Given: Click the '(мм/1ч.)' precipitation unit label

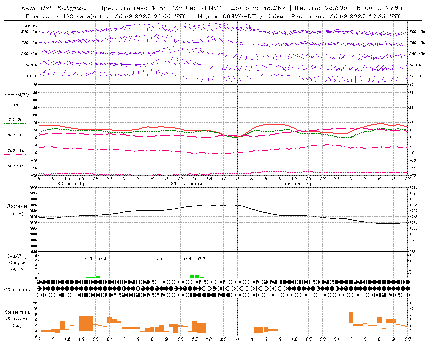Looking at the screenshot, I should [17, 269].
